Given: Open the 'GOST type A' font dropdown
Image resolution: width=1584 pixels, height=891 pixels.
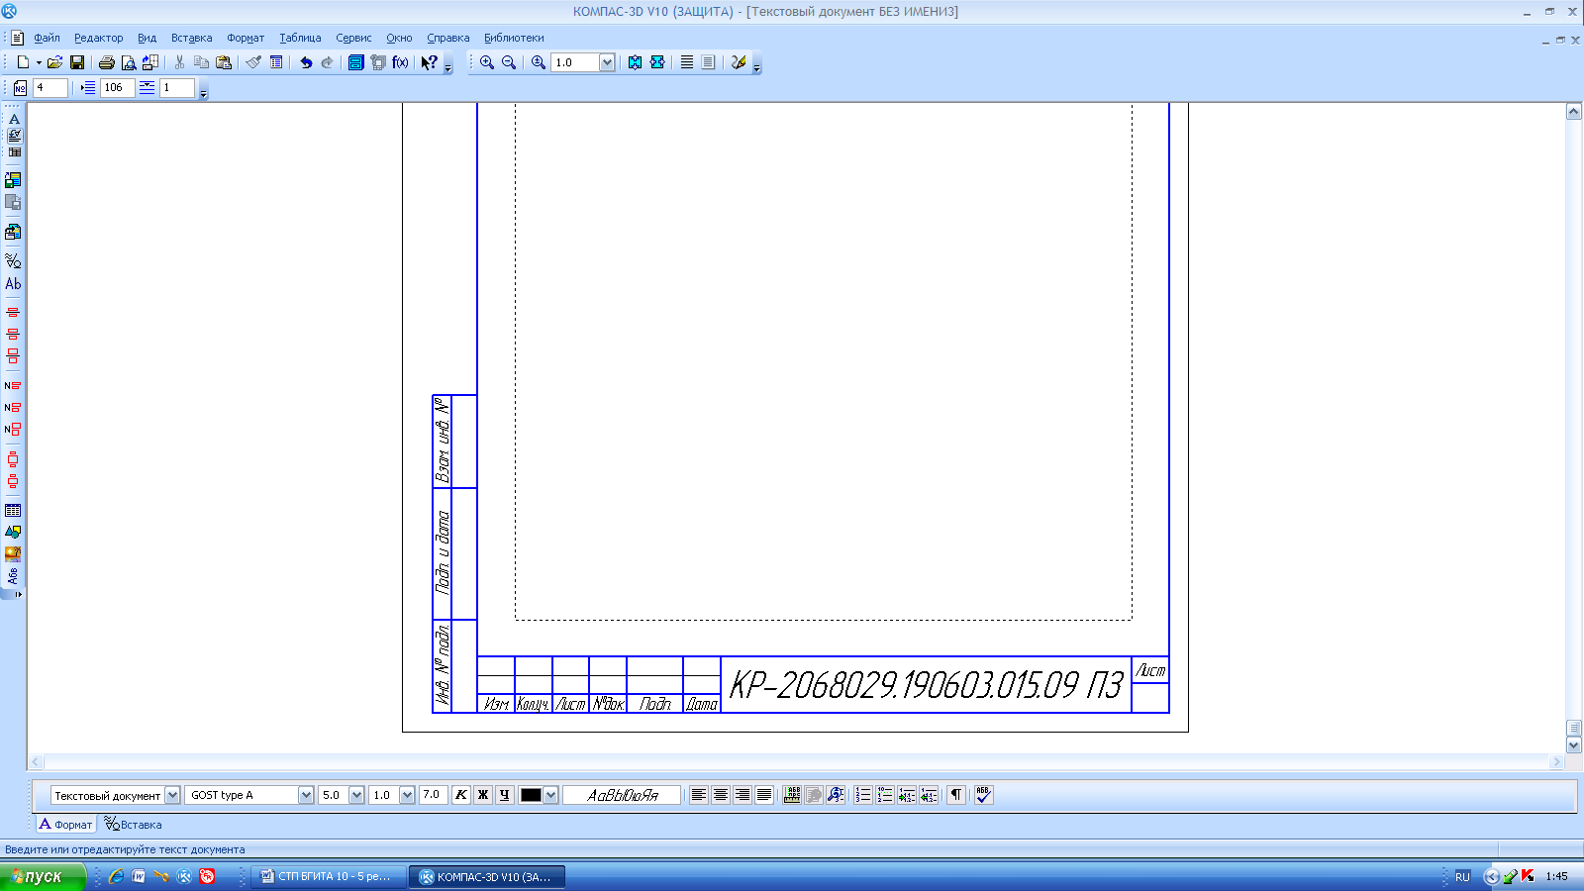Looking at the screenshot, I should tap(306, 795).
